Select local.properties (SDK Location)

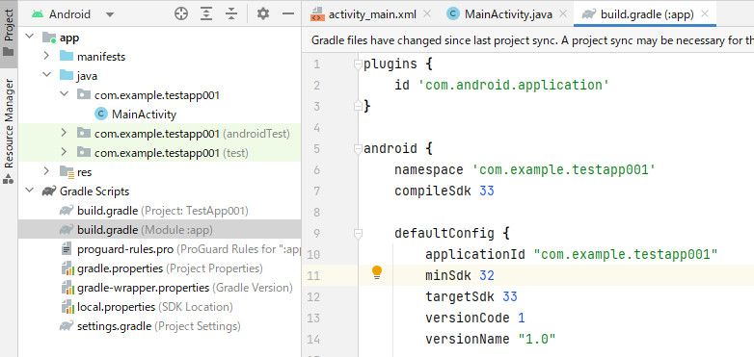click(x=155, y=307)
